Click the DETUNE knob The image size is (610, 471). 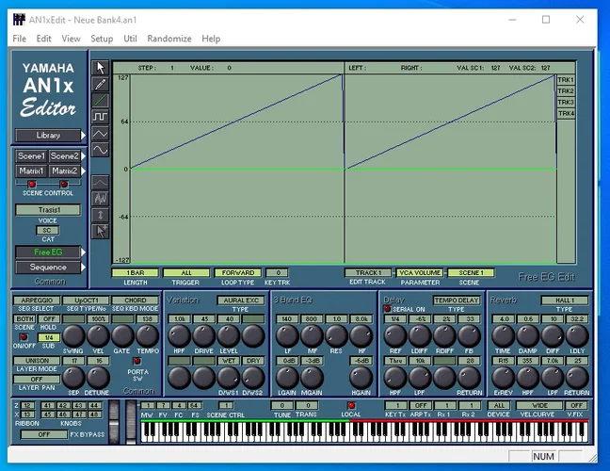point(98,378)
